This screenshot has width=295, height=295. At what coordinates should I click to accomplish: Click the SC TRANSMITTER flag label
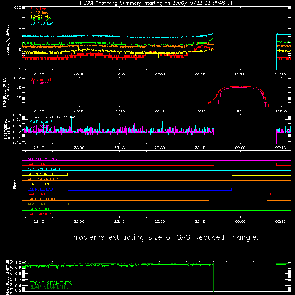coord(43,179)
